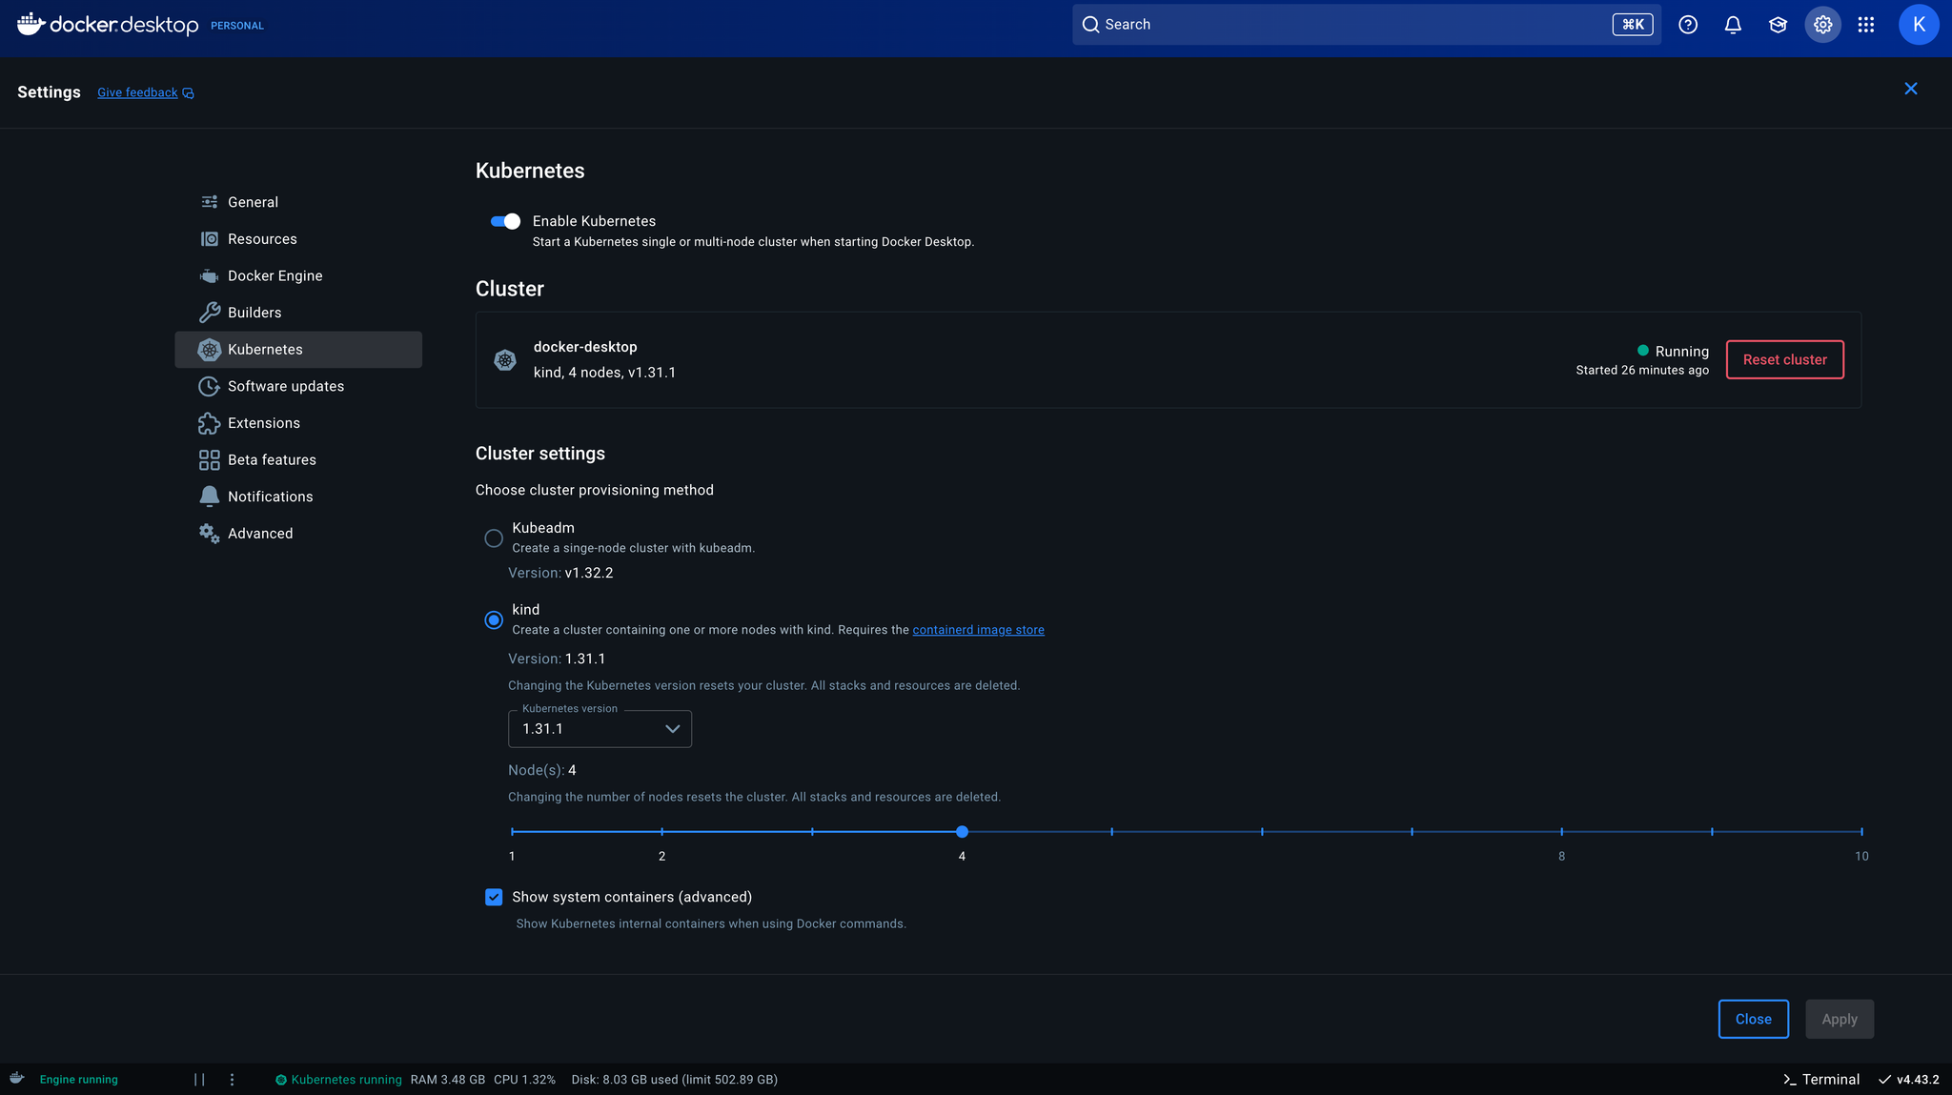Click the Search field in the header
The height and width of the screenshot is (1095, 1952).
click(x=1366, y=25)
